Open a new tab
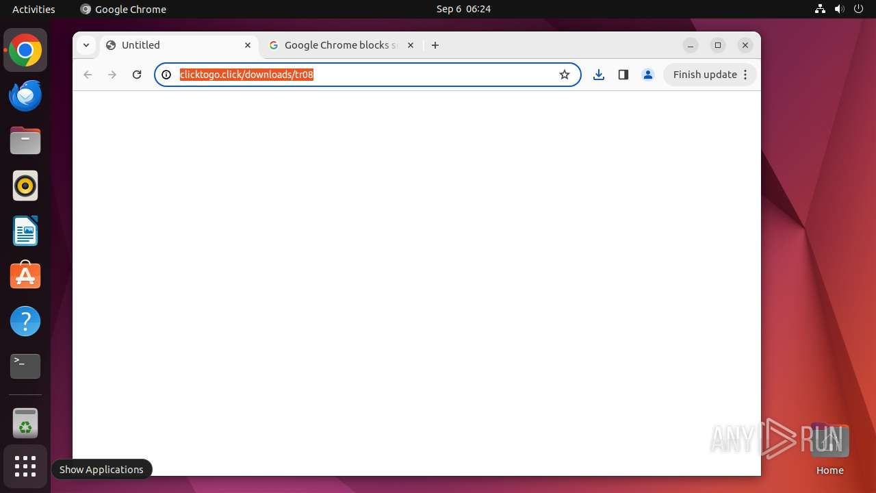Image resolution: width=876 pixels, height=493 pixels. click(435, 45)
